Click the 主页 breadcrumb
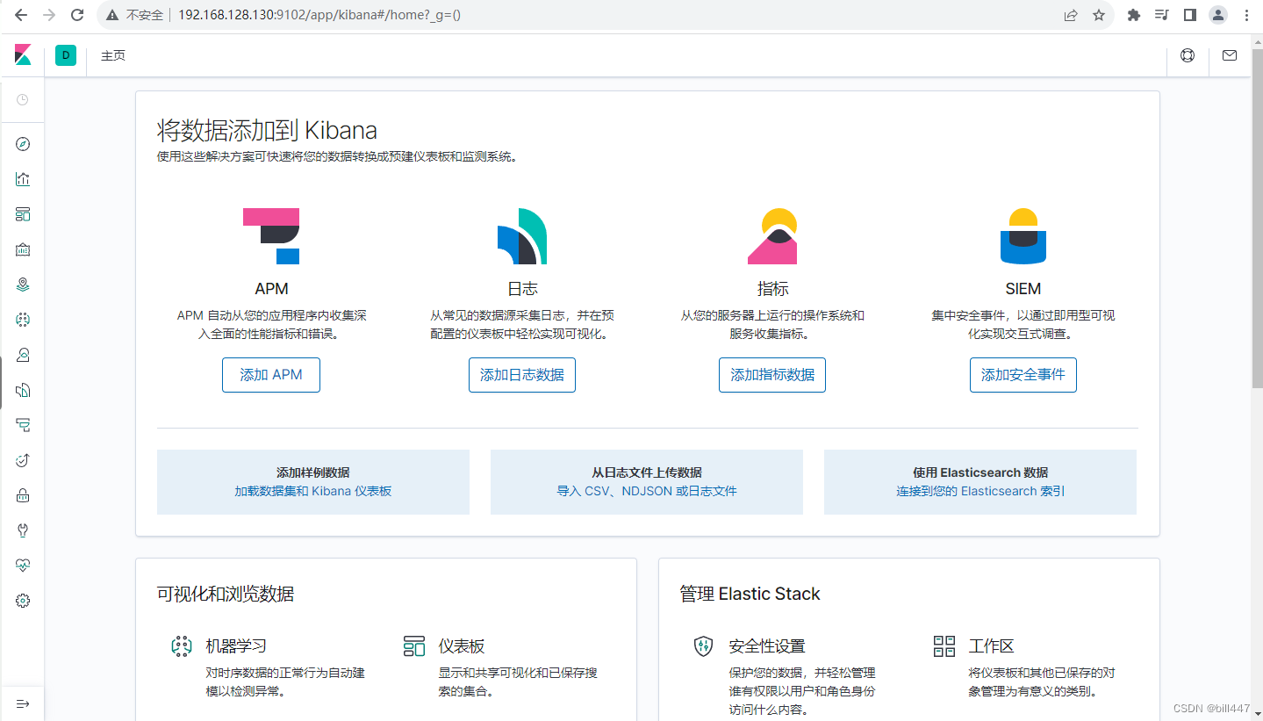The image size is (1263, 721). 113,55
